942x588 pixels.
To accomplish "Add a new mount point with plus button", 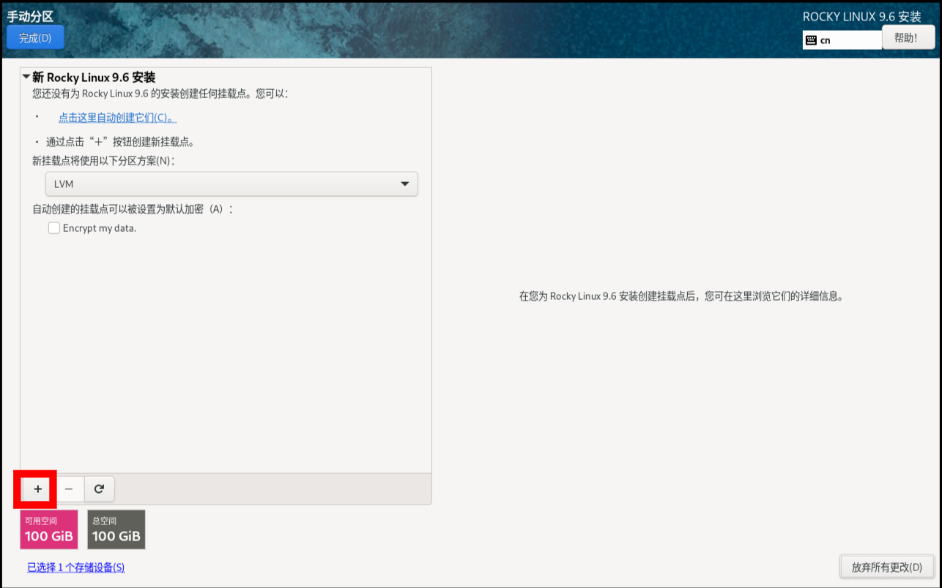I will (x=38, y=489).
